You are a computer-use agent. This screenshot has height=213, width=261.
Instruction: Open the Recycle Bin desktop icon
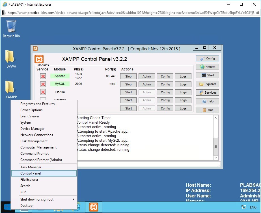coord(11,29)
